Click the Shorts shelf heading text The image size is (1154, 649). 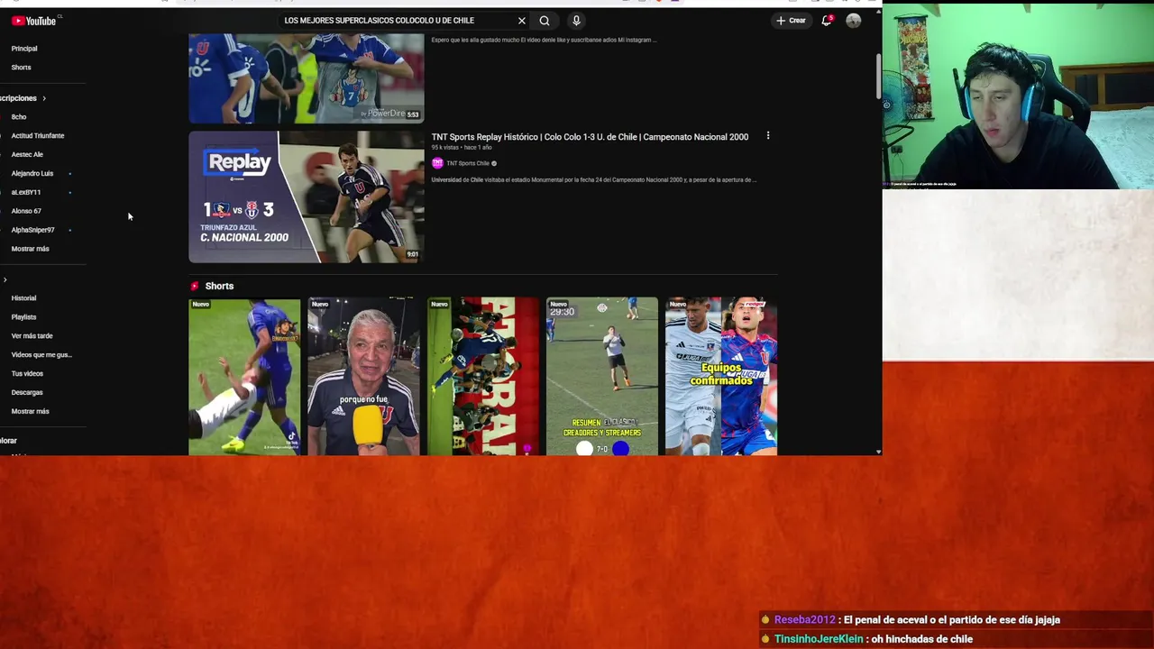[219, 286]
